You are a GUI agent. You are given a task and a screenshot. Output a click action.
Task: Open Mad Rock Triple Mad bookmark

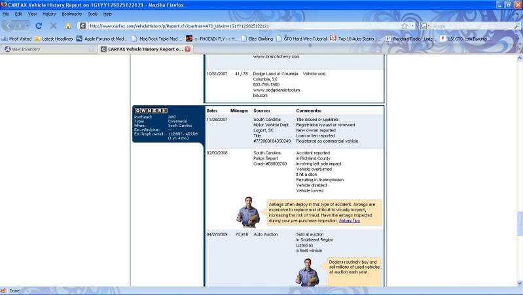coord(156,39)
